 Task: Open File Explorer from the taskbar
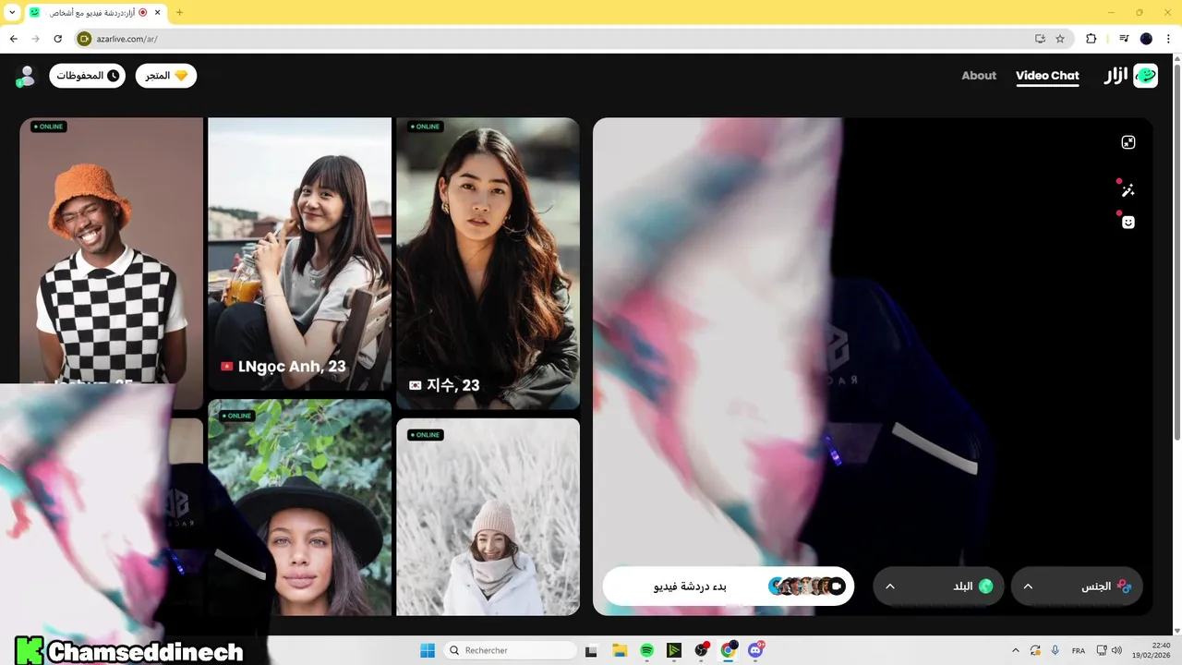(620, 650)
